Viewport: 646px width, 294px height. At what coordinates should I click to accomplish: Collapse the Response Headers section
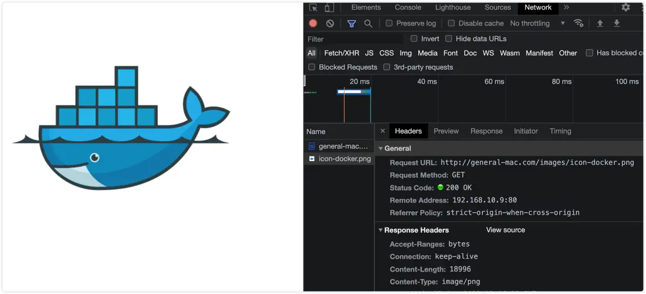[x=381, y=230]
